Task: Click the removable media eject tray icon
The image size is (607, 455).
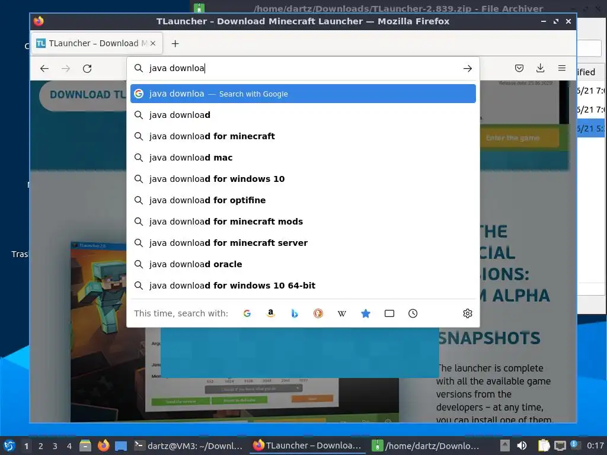Action: click(505, 446)
